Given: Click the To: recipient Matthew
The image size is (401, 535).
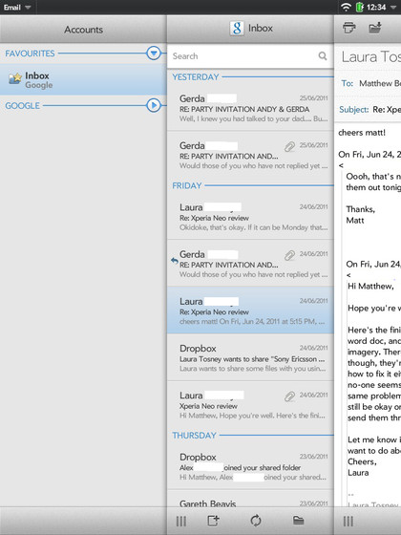Looking at the screenshot, I should click(380, 83).
